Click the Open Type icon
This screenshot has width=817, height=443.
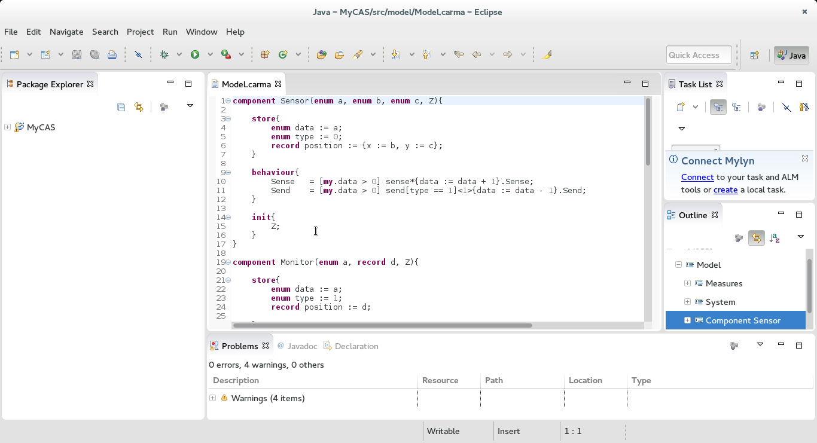322,54
